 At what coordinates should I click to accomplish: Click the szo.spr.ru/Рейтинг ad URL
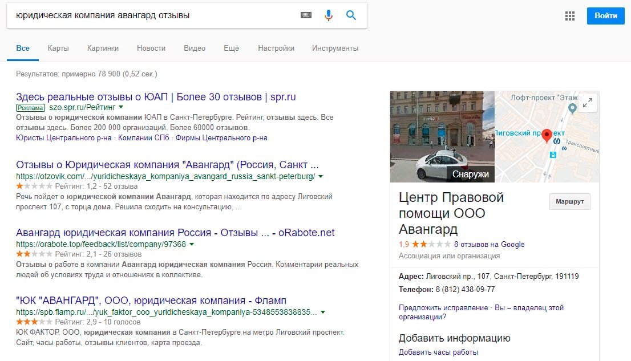pyautogui.click(x=82, y=107)
